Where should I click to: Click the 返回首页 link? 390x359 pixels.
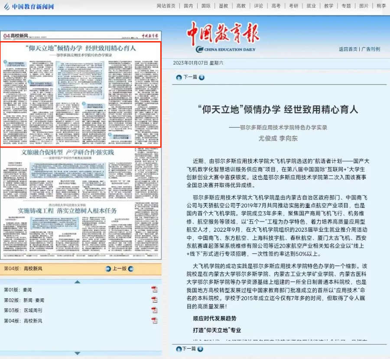(348, 49)
